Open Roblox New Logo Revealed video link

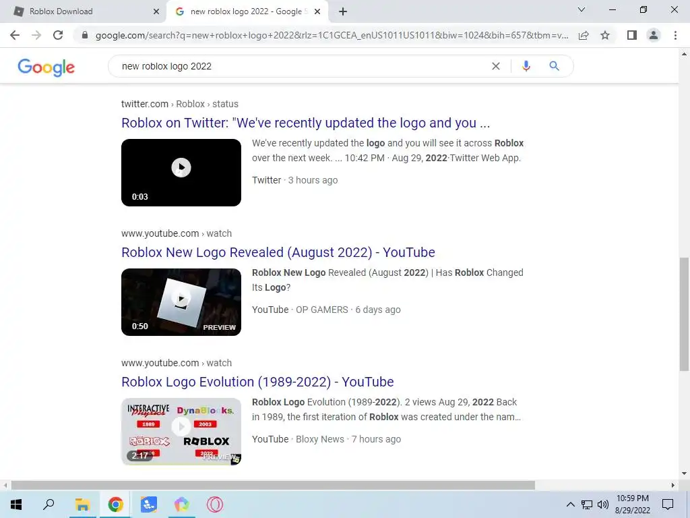pos(278,252)
